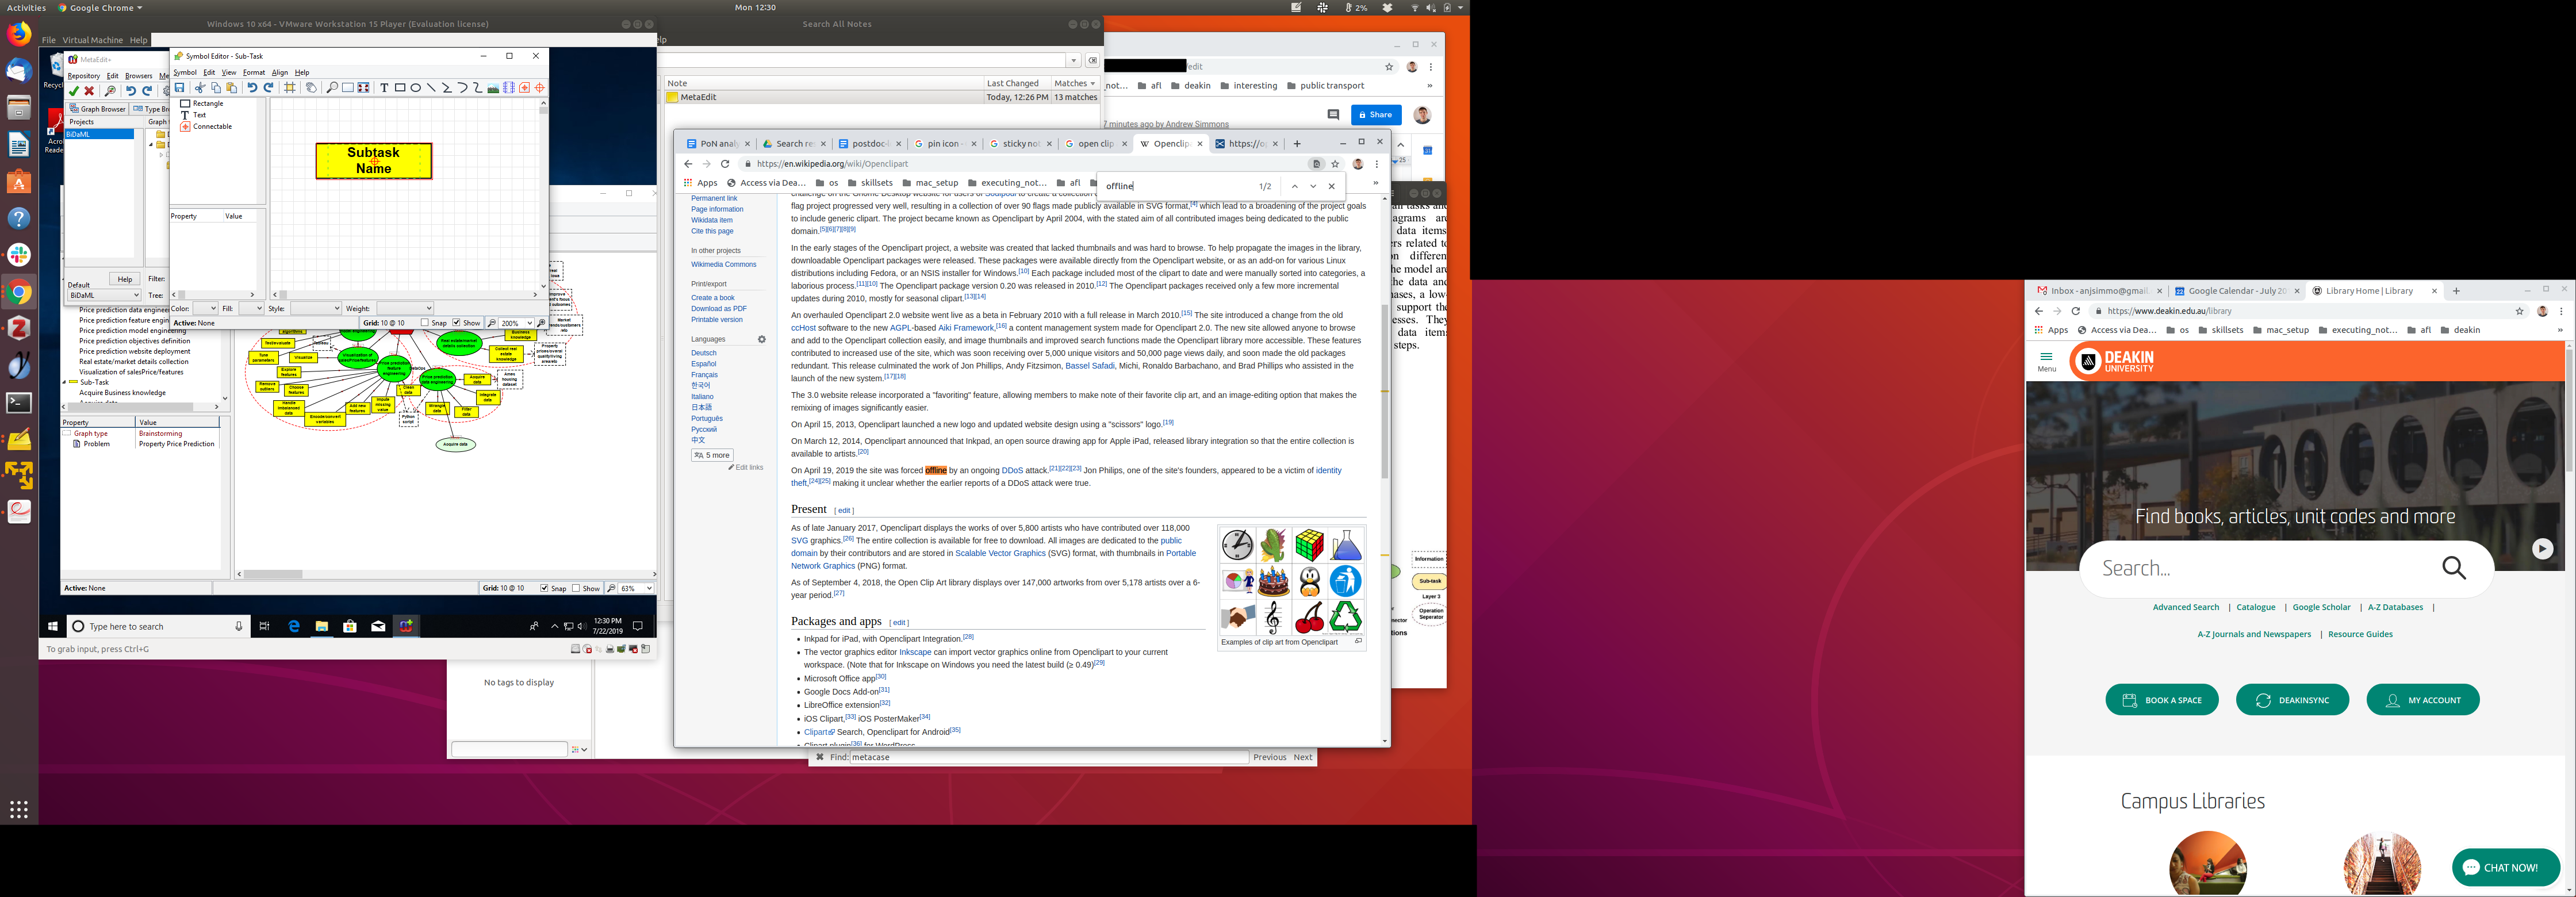This screenshot has width=2576, height=897.
Task: Click the Save icon in Symbol Editor
Action: (x=180, y=88)
